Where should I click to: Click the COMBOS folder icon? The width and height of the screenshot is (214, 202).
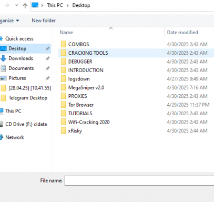(x=64, y=44)
